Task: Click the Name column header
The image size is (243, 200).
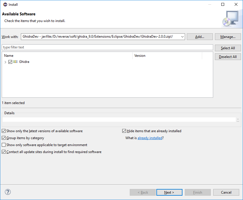Action: tap(67, 56)
